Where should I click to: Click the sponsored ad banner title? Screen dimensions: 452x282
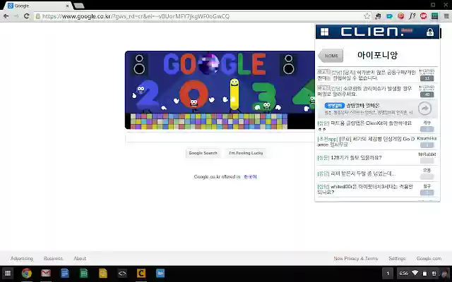[x=363, y=105]
